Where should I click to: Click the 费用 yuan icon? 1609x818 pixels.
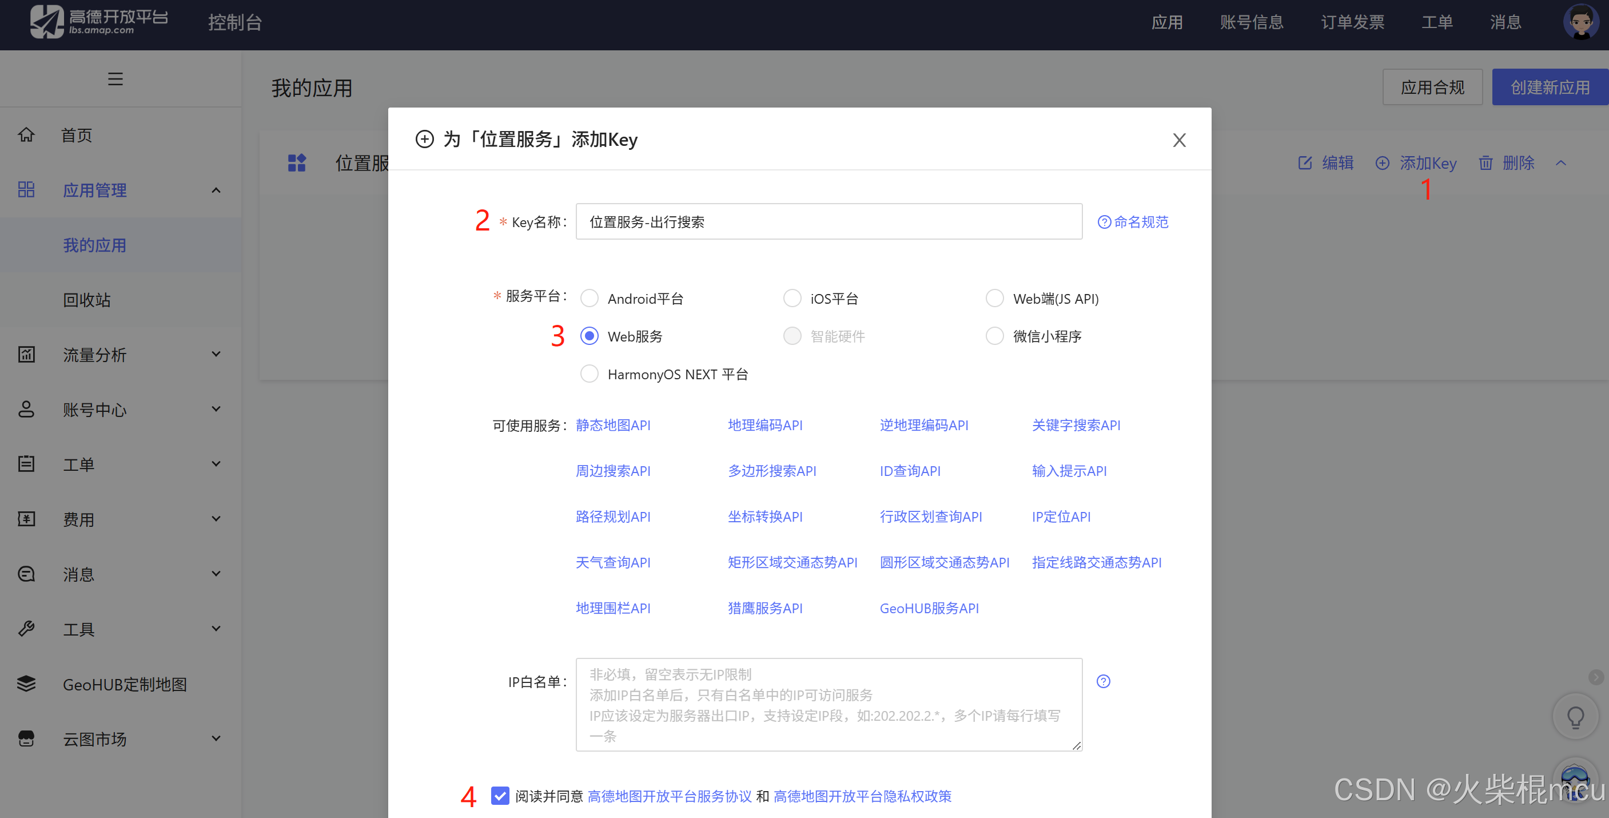[x=26, y=519]
